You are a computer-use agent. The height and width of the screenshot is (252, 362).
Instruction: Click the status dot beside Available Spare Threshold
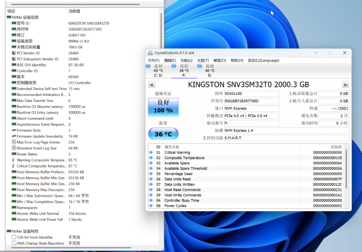click(x=151, y=168)
